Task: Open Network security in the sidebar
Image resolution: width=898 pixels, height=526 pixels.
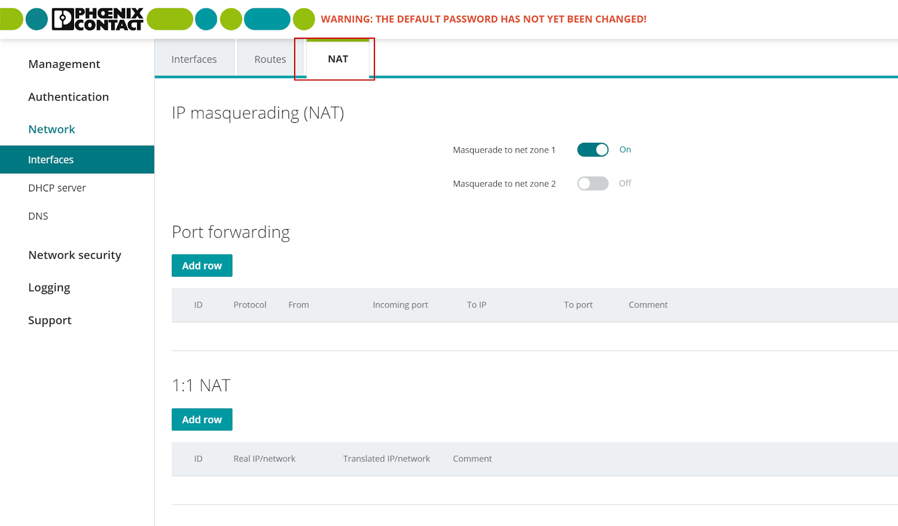Action: pyautogui.click(x=75, y=255)
